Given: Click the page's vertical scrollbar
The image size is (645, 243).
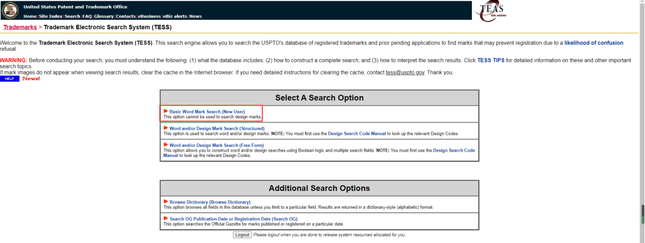Looking at the screenshot, I should pyautogui.click(x=643, y=212).
